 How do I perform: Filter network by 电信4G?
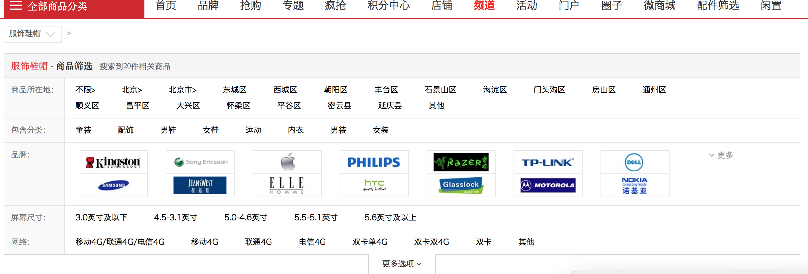coord(312,242)
